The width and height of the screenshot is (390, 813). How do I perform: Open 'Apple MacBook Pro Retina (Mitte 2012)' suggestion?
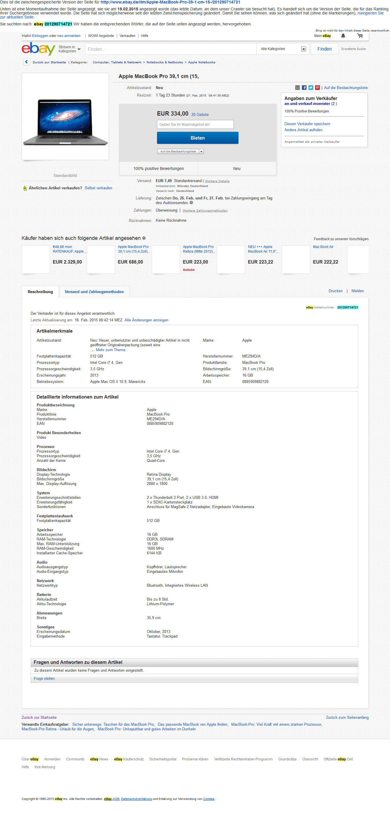[x=199, y=249]
